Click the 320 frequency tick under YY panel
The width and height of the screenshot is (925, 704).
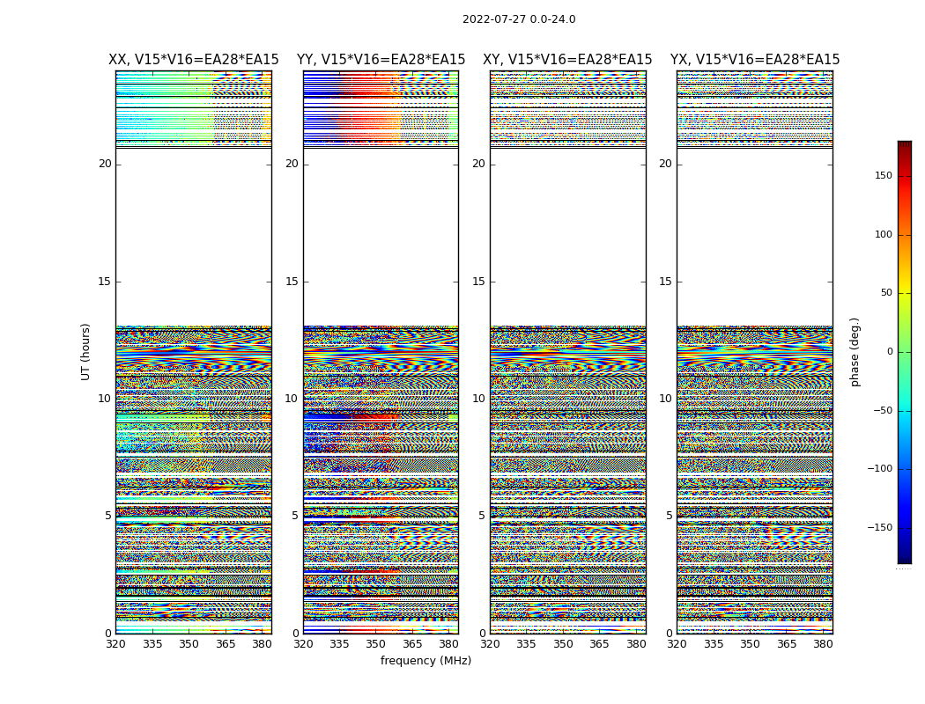(303, 644)
